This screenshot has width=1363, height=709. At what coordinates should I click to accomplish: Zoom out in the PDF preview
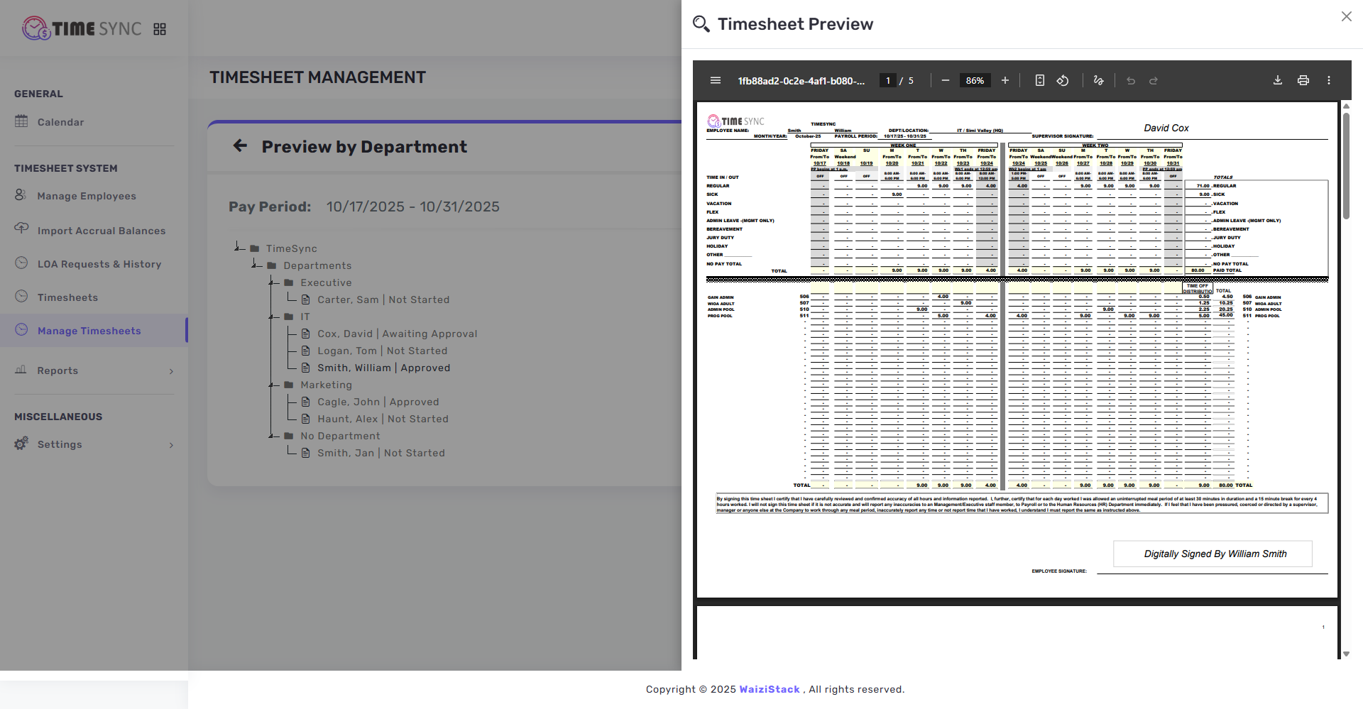click(x=945, y=80)
